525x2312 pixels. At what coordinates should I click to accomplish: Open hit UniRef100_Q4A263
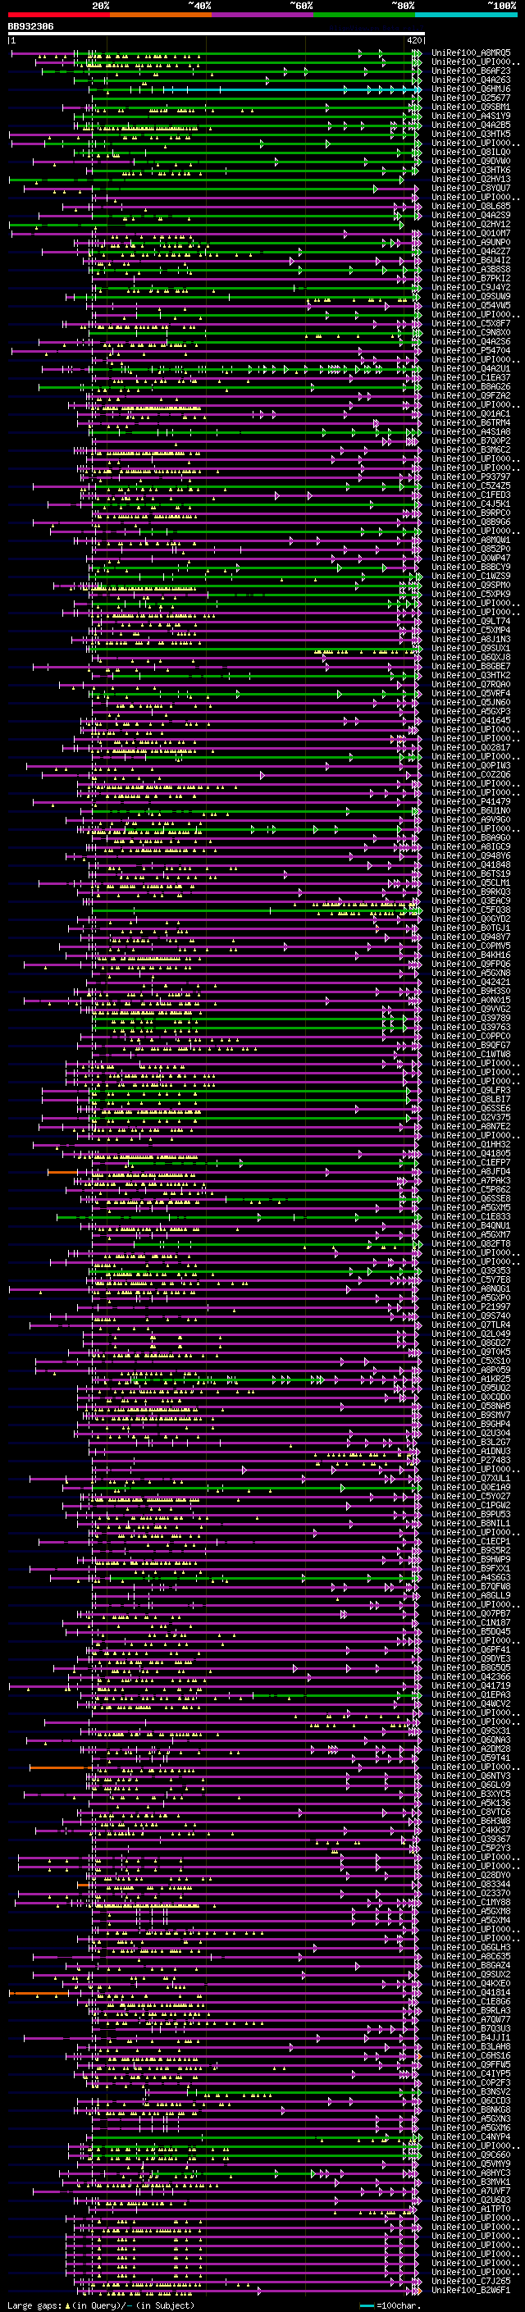471,80
